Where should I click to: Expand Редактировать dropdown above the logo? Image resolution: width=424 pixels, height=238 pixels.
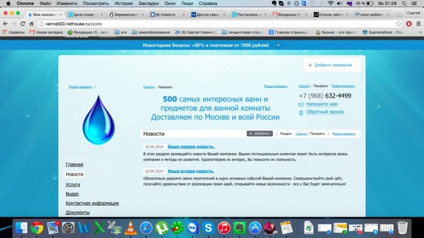81,86
